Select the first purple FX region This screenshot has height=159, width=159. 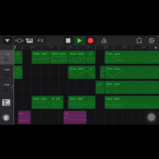coord(24,117)
